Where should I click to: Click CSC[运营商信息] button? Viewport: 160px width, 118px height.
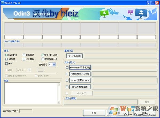[80, 87]
